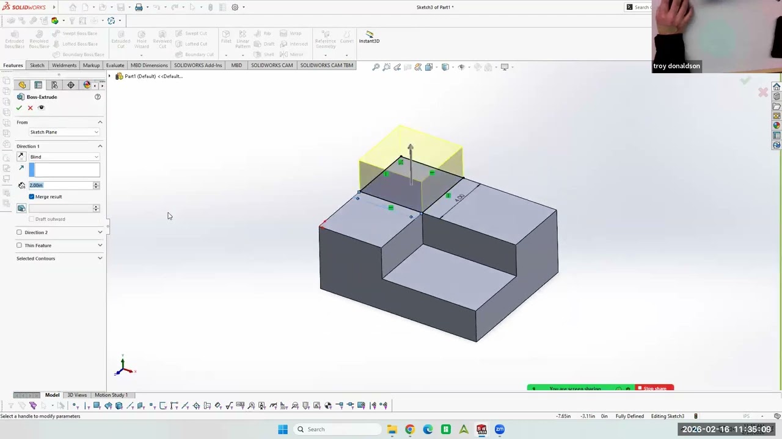
Task: Click the SolidWorks Home icon
Action: (73, 7)
